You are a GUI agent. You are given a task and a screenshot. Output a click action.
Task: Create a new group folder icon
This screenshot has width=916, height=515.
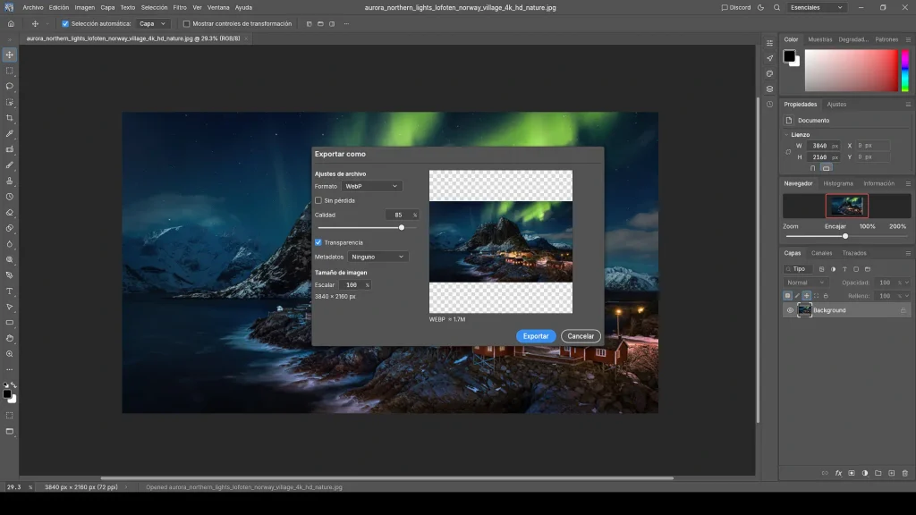[878, 473]
